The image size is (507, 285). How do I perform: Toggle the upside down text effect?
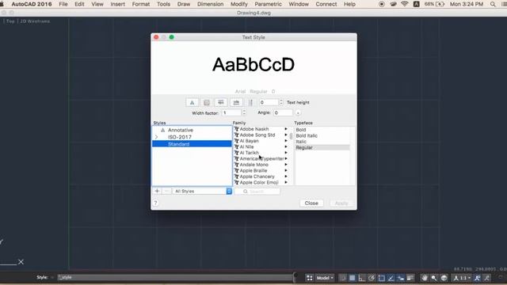221,102
